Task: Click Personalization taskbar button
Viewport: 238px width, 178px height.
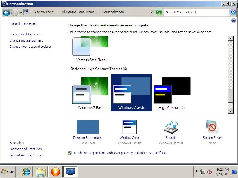Action: (70, 172)
